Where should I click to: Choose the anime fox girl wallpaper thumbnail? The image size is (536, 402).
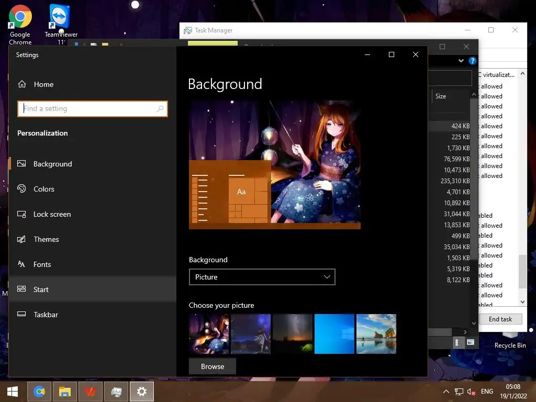(x=209, y=334)
